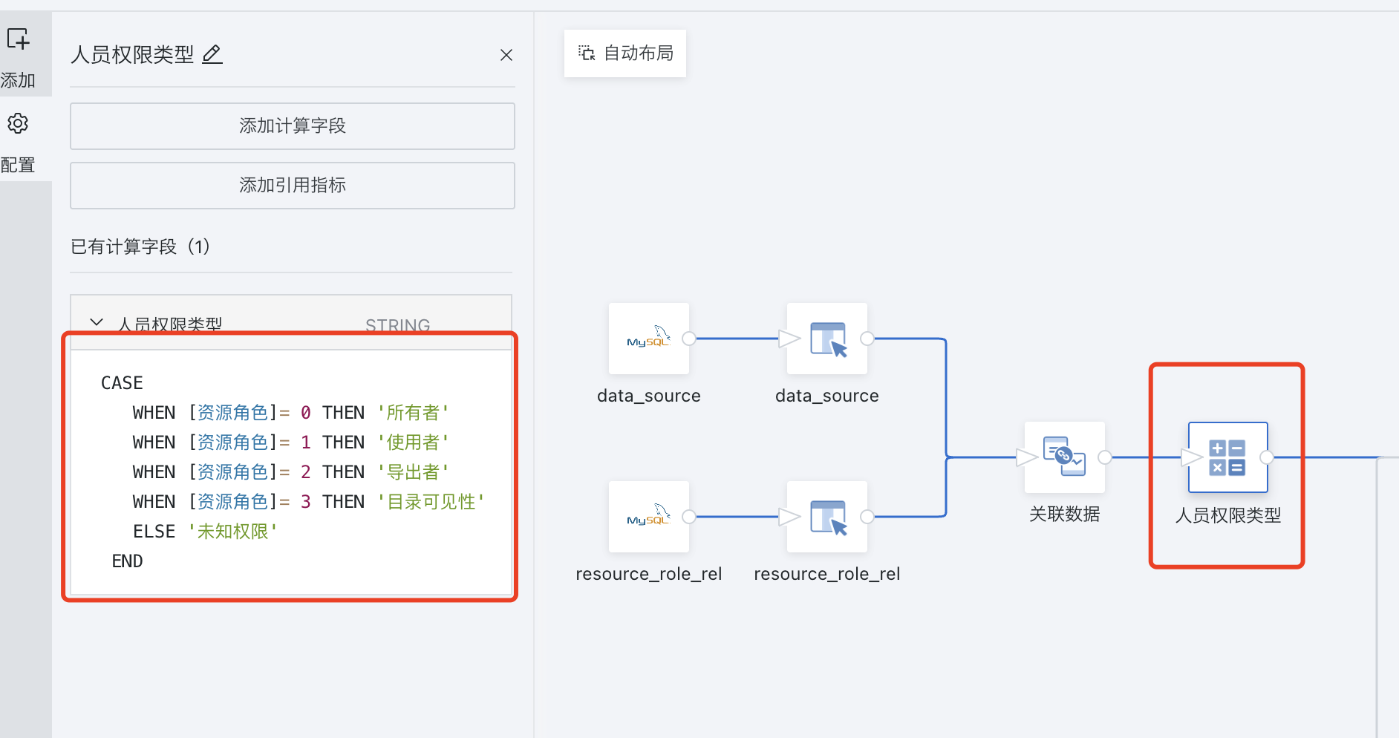Image resolution: width=1399 pixels, height=738 pixels.
Task: Click output port of resource_role_rel selection node
Action: 867,517
